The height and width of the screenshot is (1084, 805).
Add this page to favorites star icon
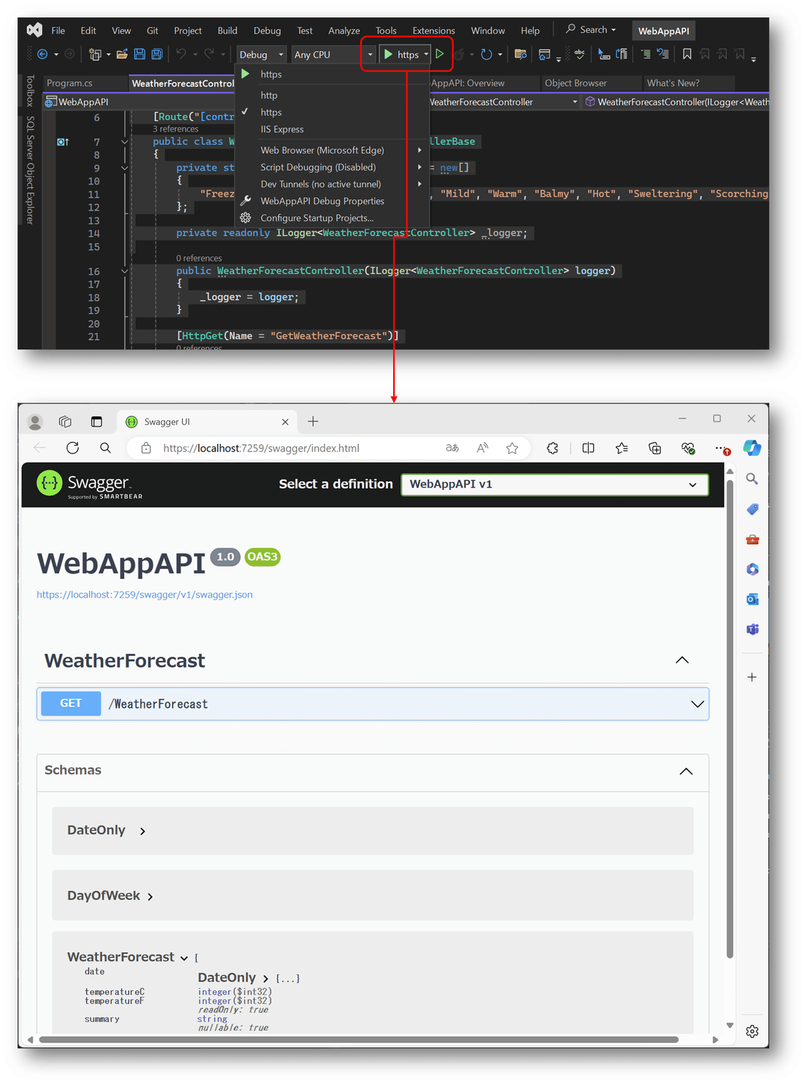pyautogui.click(x=513, y=448)
